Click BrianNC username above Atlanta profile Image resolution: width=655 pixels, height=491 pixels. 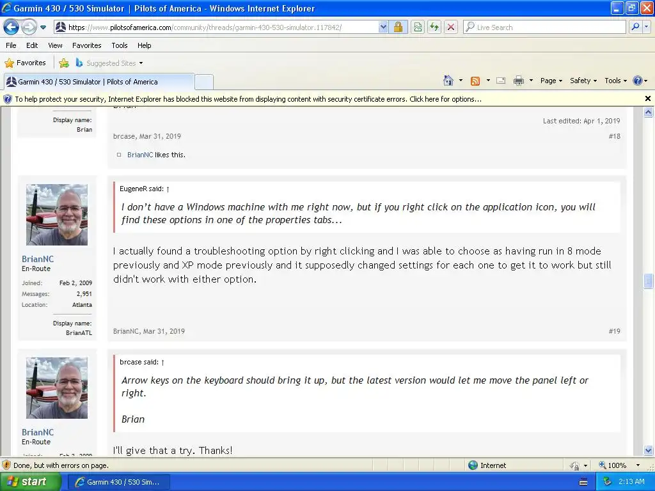point(38,259)
